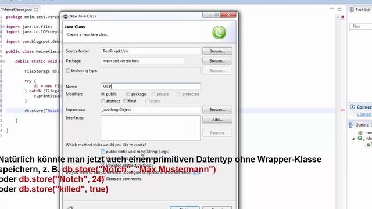Click the Name field containing MCP

click(x=151, y=87)
